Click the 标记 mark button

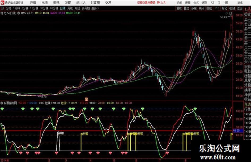[224, 8]
